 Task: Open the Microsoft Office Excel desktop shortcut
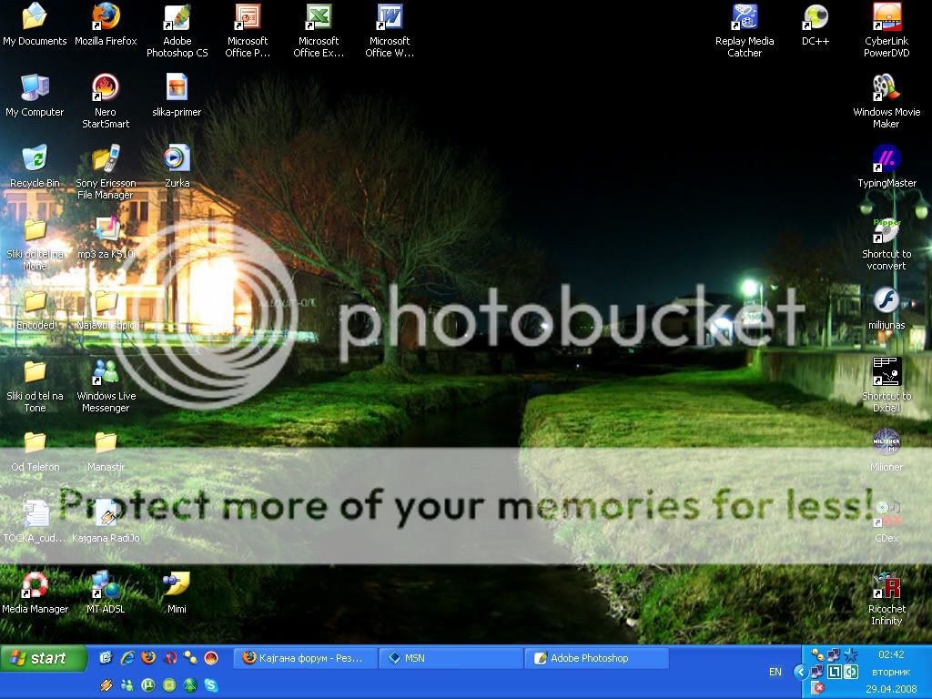(319, 18)
